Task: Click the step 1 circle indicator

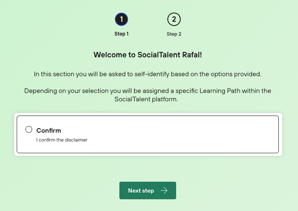Action: click(121, 19)
